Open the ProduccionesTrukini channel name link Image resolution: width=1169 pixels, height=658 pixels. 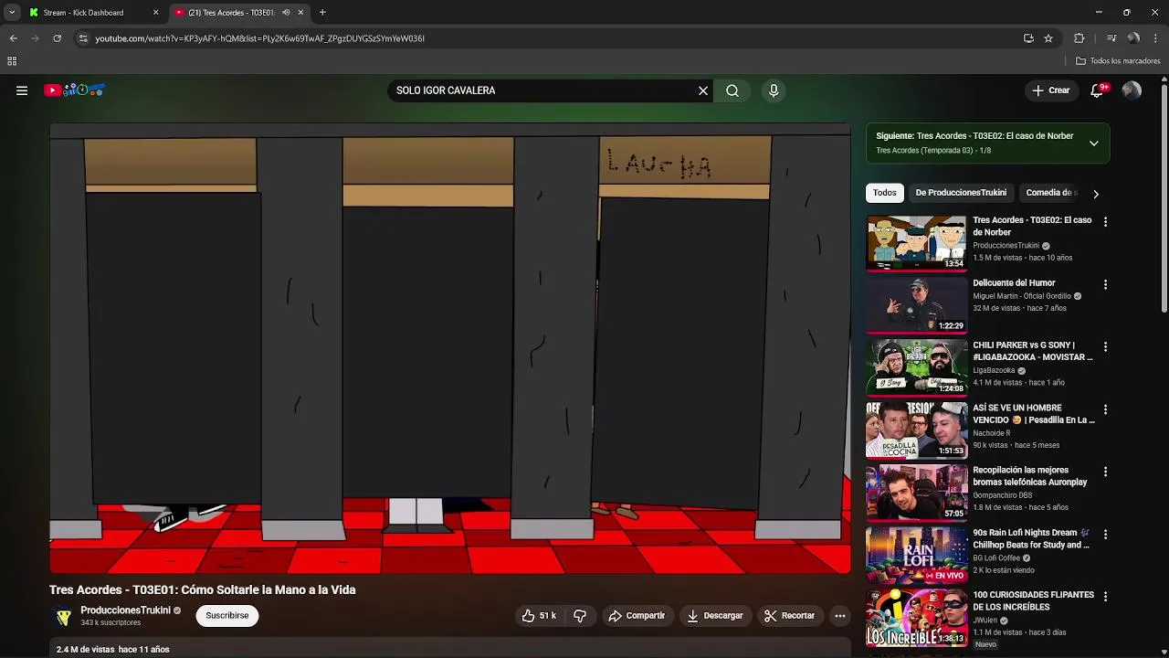point(125,610)
